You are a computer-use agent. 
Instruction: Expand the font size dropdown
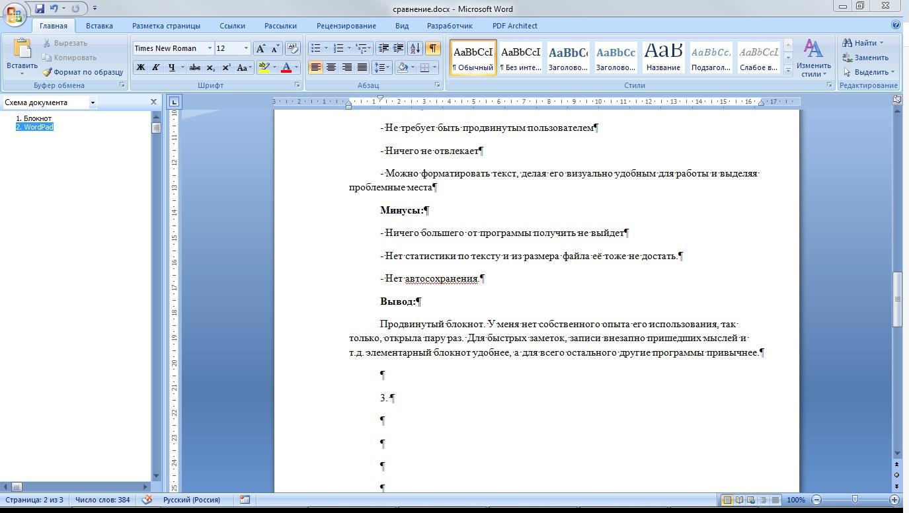pyautogui.click(x=246, y=48)
